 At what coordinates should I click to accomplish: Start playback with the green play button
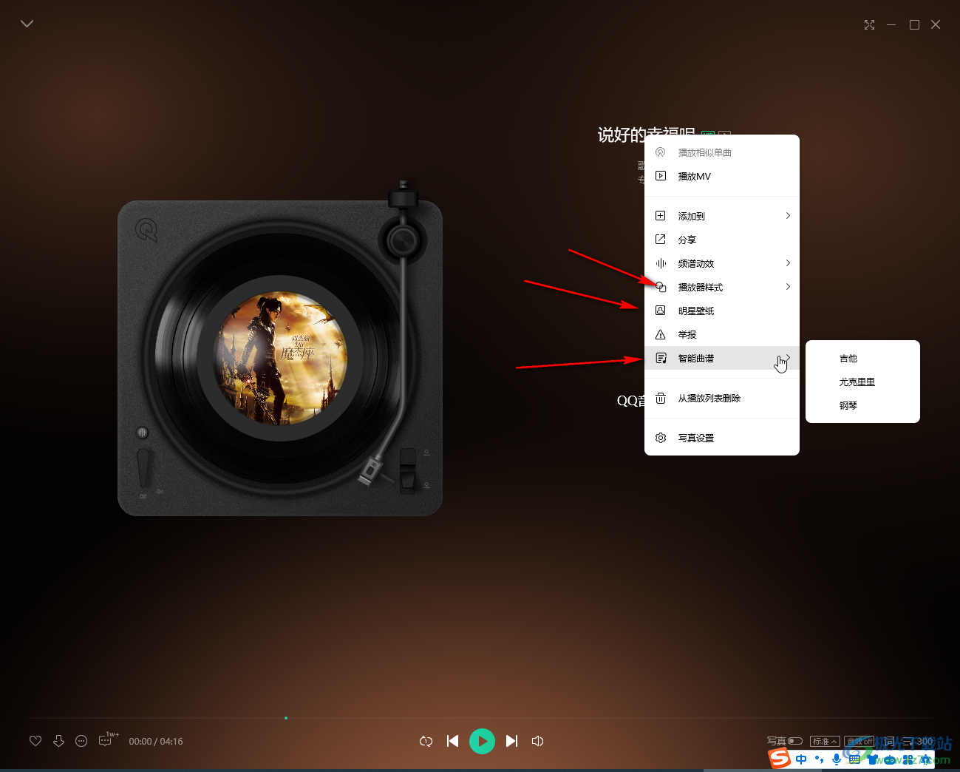click(482, 741)
